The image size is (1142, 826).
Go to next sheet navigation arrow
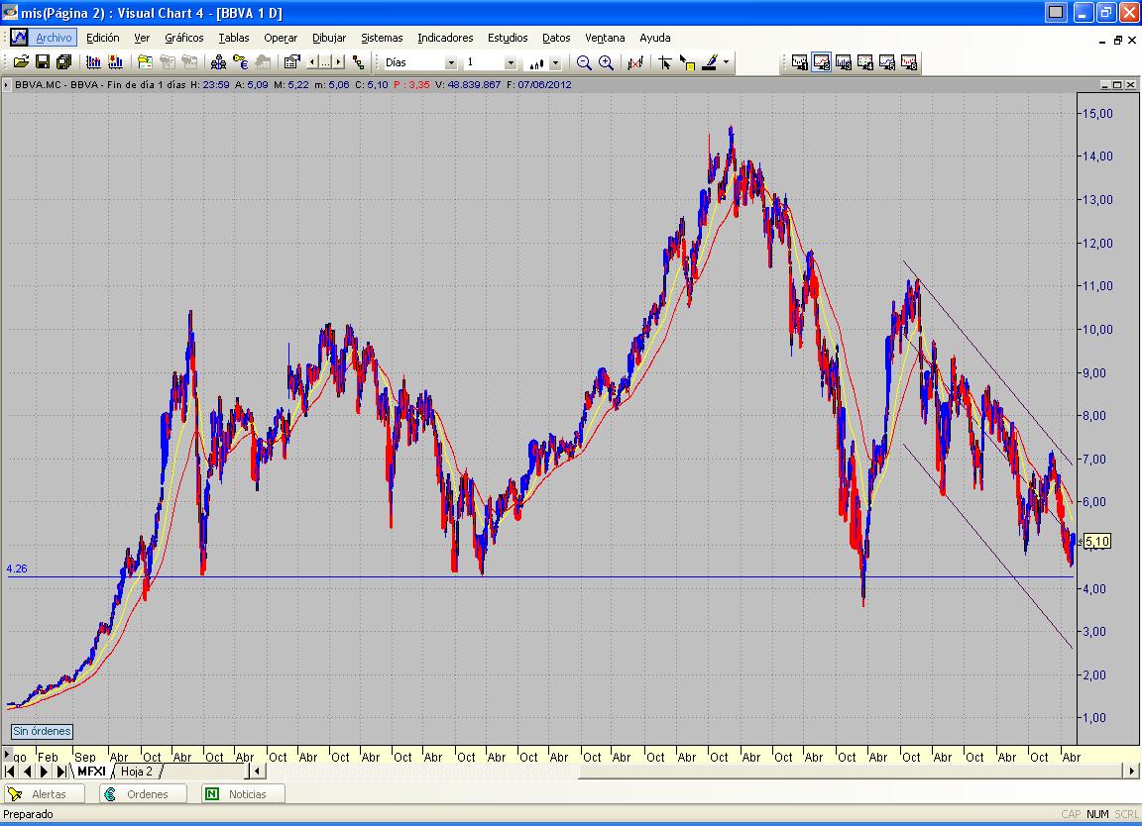point(45,772)
